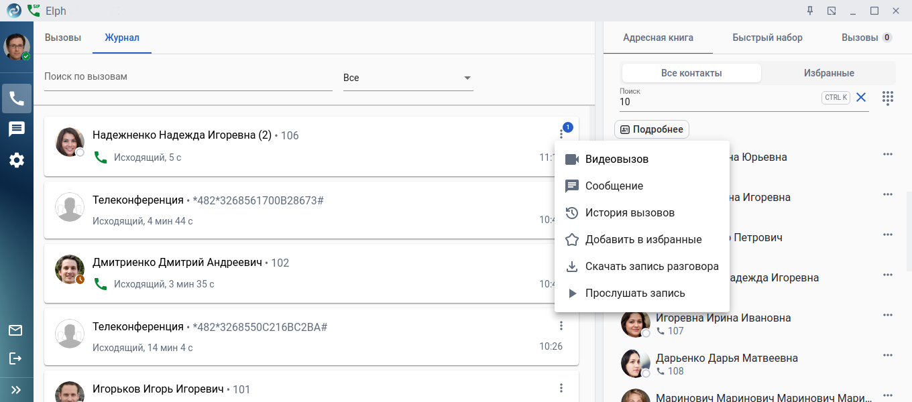Open the call filter dropdown 'Все'
Viewport: 912px width, 402px height.
408,78
